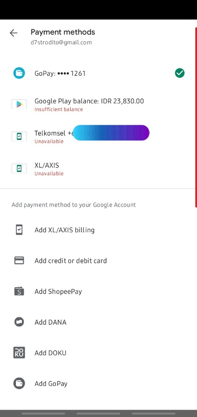Open the Add ShopeePay option
This screenshot has height=417, width=197.
point(98,291)
